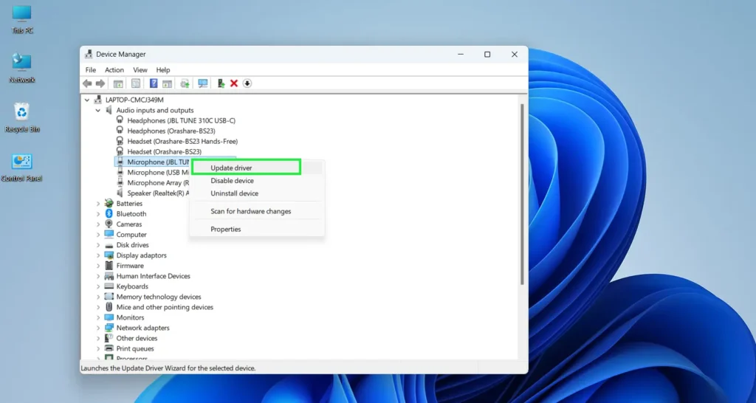Click the Device Manager title bar icon
Screen dimensions: 756x403
(89, 55)
